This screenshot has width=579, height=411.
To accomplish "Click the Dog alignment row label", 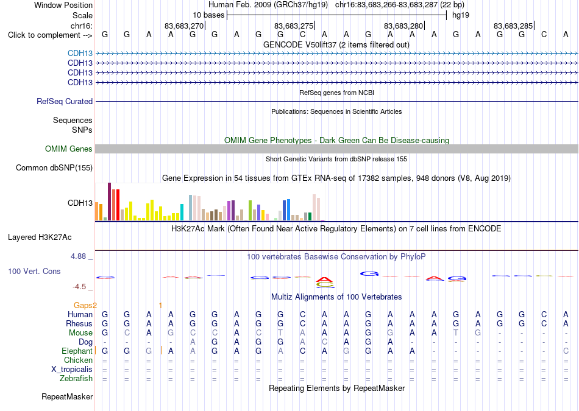I will 85,342.
